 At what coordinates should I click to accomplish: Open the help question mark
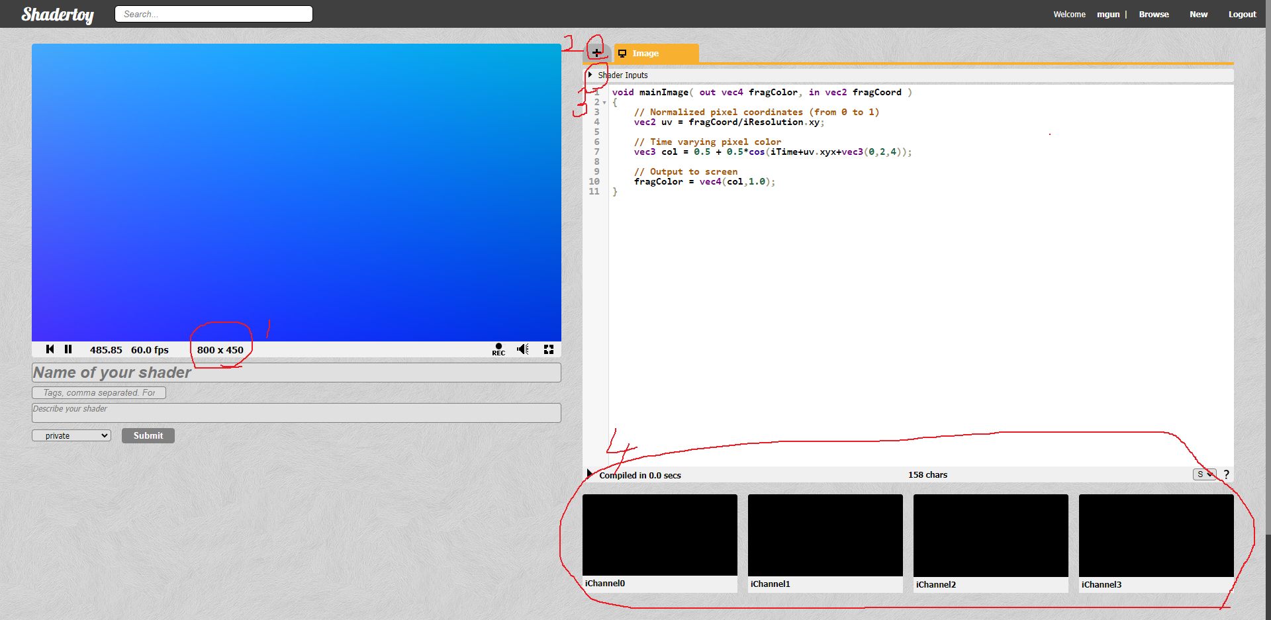(x=1227, y=474)
